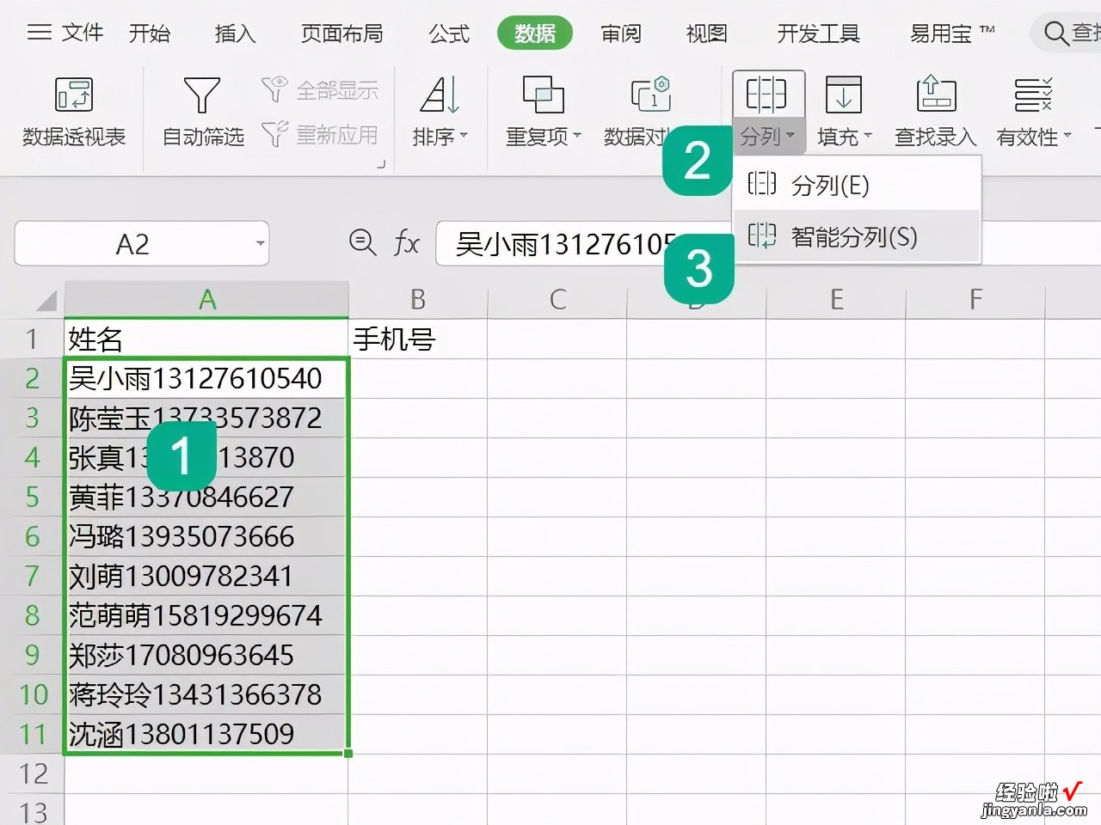Click the 分列 split columns icon

tap(766, 95)
